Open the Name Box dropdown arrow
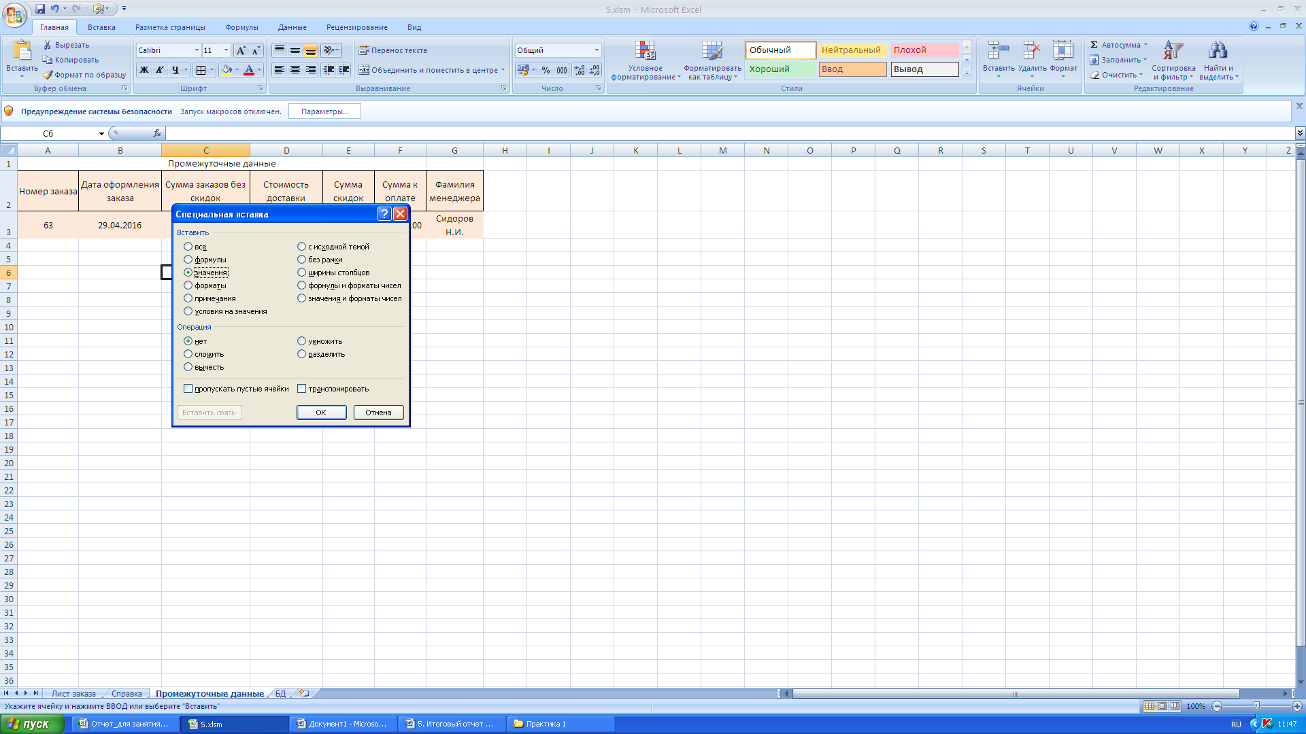This screenshot has height=734, width=1306. pyautogui.click(x=101, y=134)
